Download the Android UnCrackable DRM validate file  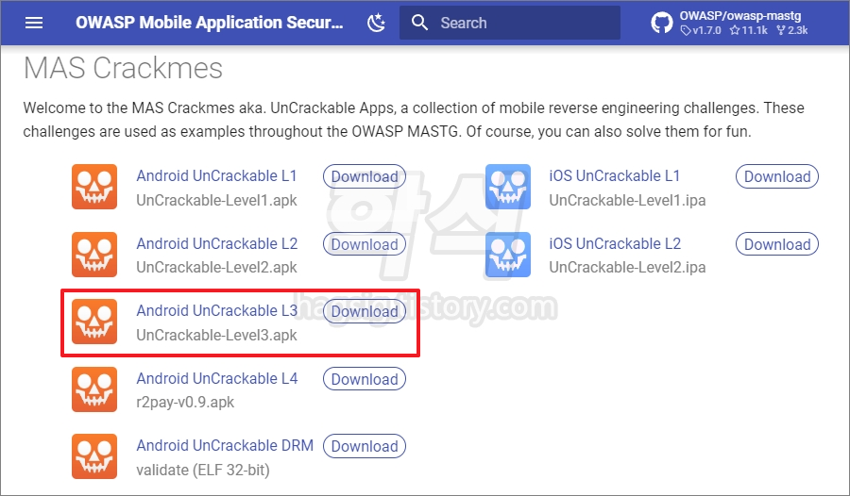365,446
